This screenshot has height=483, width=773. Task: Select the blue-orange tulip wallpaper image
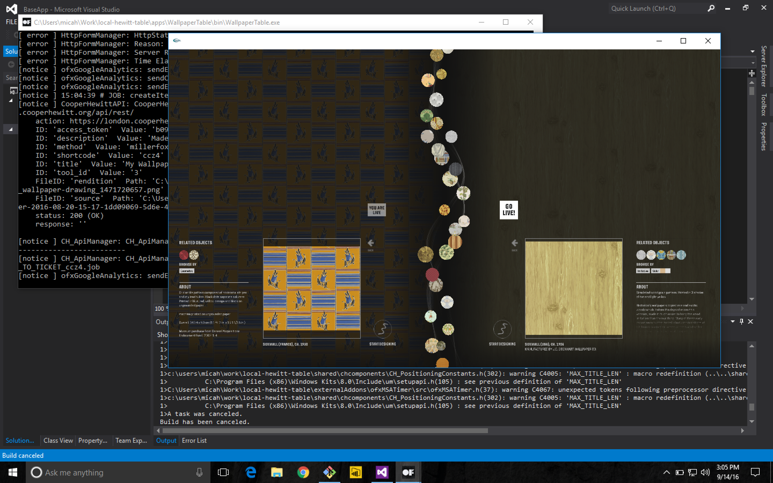312,288
